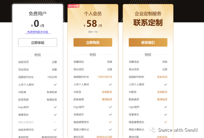Click 上传个人素材 checkmark in 免费用户 card
This screenshot has width=204, height=138.
[55, 85]
